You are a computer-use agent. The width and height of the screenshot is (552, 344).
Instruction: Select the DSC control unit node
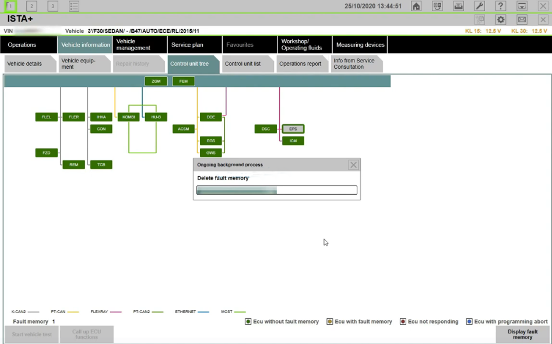point(266,129)
